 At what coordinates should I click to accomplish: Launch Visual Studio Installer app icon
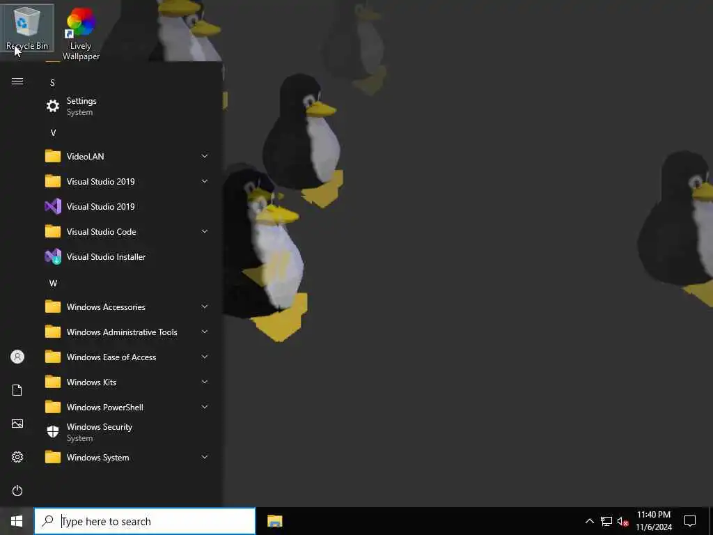(53, 256)
